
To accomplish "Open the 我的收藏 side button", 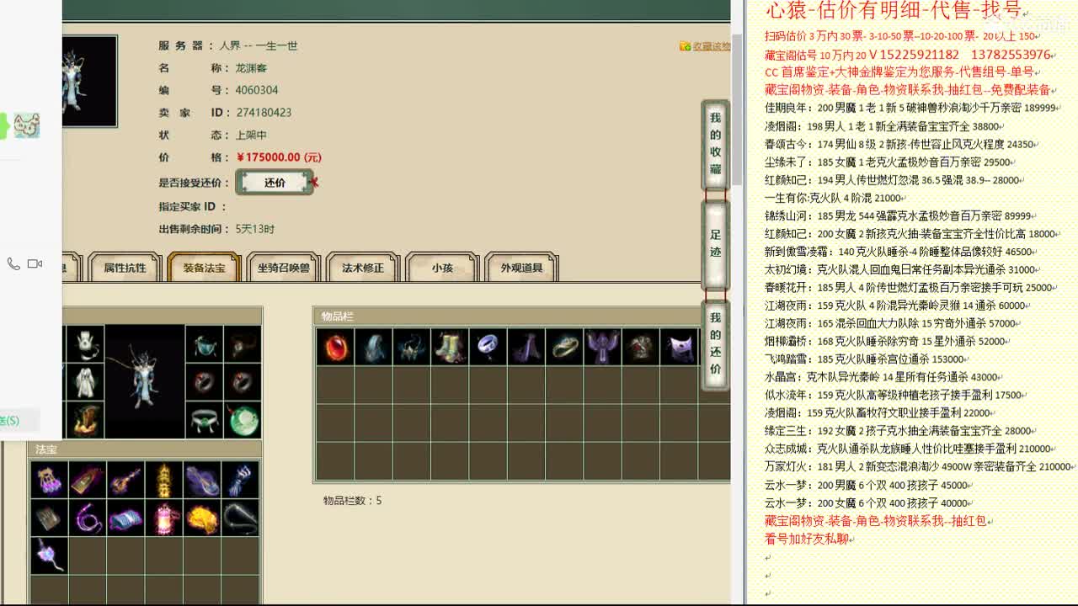I will 715,145.
